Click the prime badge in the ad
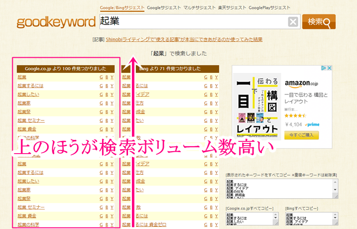The image size is (357, 229). 312,124
